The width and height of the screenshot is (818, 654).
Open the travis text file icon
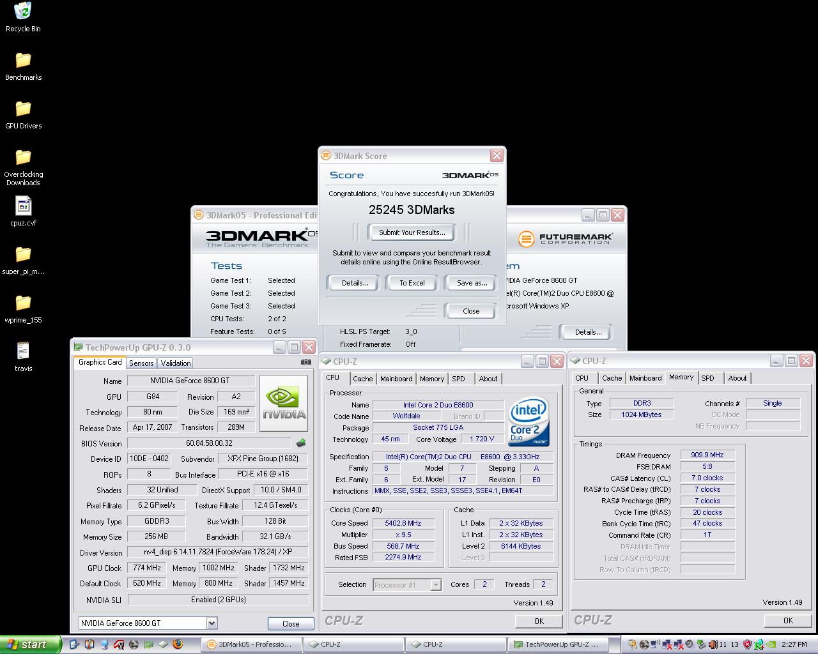[x=23, y=351]
